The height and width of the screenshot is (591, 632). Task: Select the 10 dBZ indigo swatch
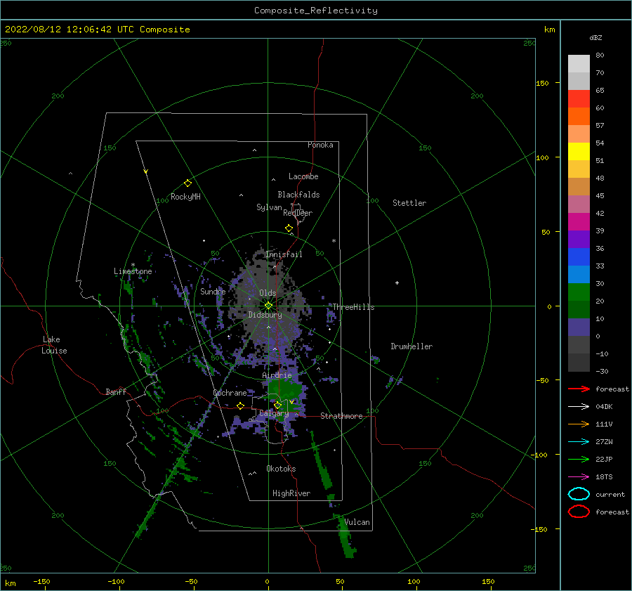point(579,327)
